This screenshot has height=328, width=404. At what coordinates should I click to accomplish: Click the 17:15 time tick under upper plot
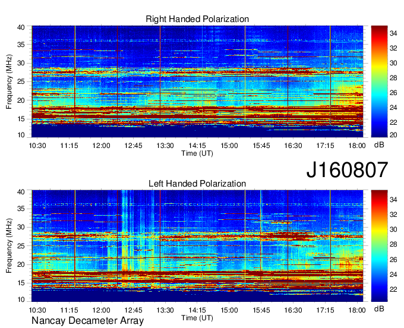coord(325,146)
